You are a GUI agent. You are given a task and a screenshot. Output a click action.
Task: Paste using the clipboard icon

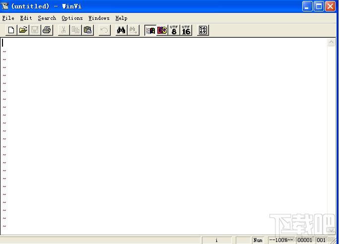87,30
